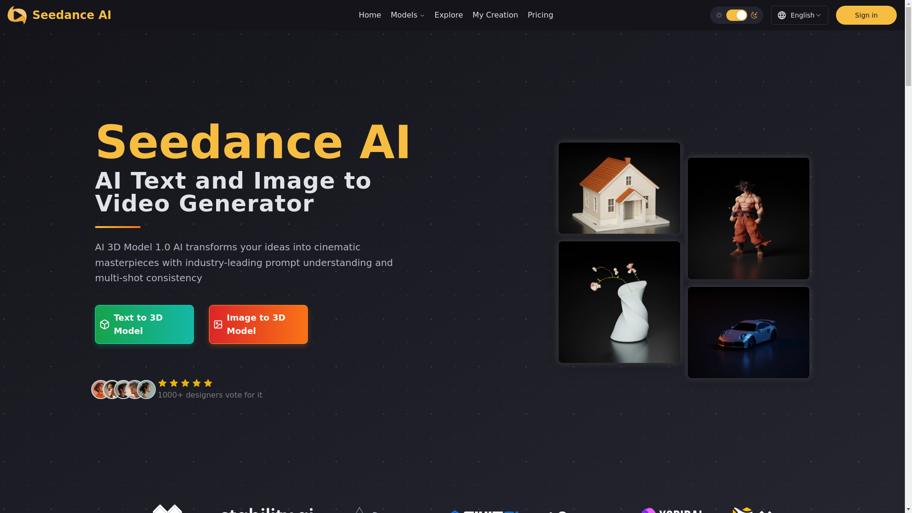Open the anime fighter figure thumbnail
The image size is (912, 513).
click(x=749, y=218)
